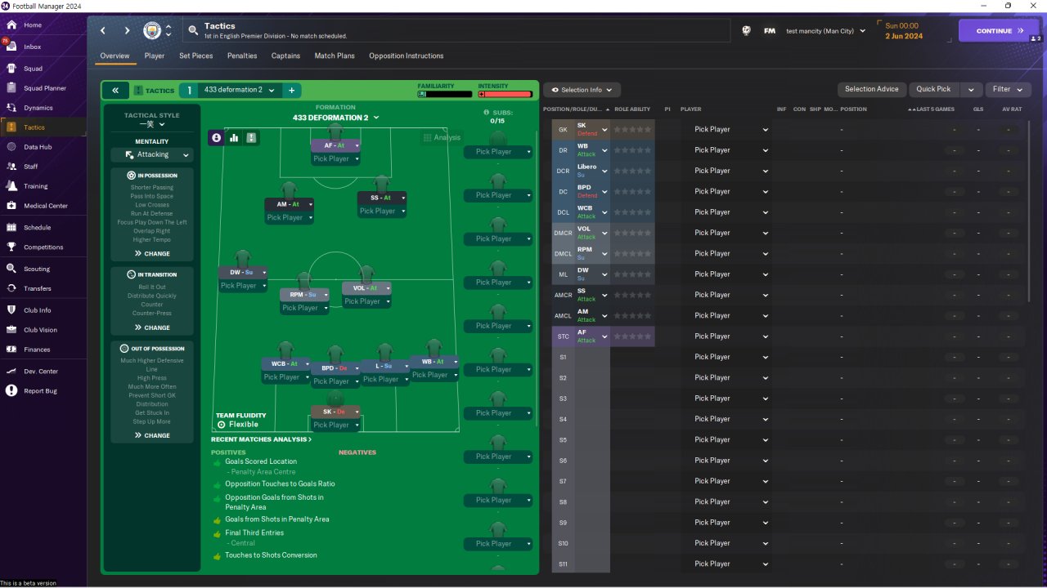Open Medical Center in sidebar
Screen dimensions: 1047x588
45,206
